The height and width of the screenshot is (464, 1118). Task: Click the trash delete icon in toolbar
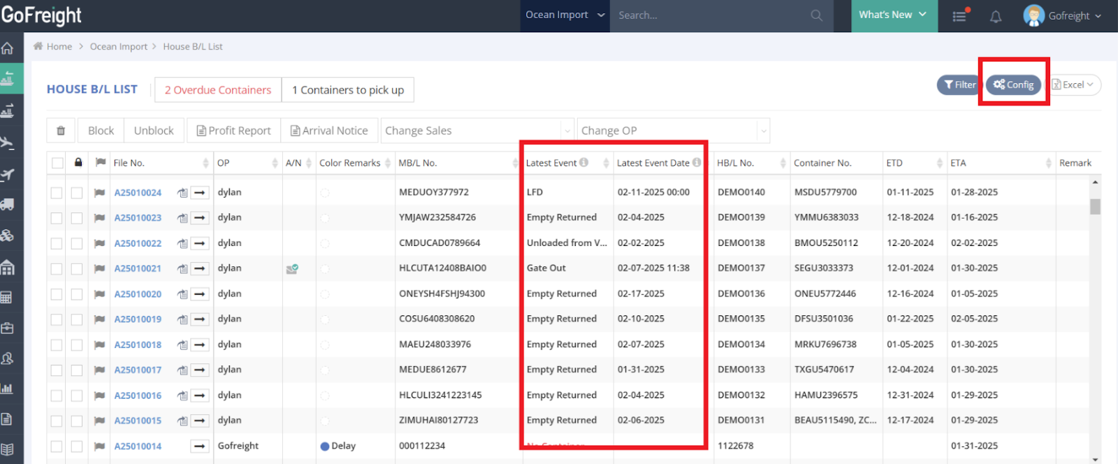(61, 131)
